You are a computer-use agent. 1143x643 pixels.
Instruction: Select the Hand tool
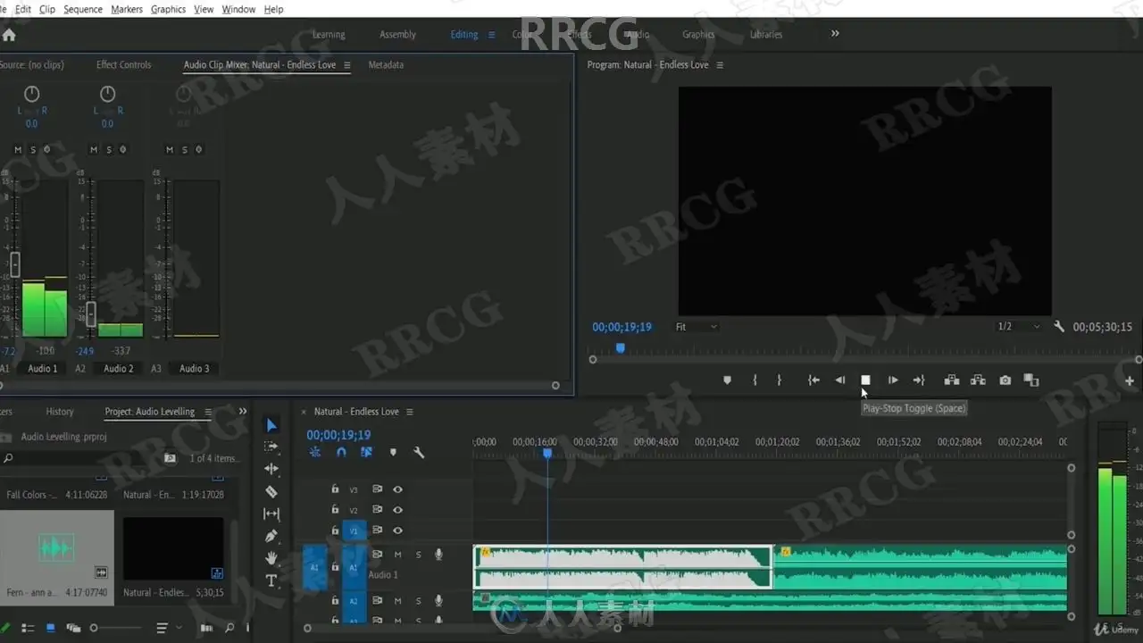tap(271, 558)
